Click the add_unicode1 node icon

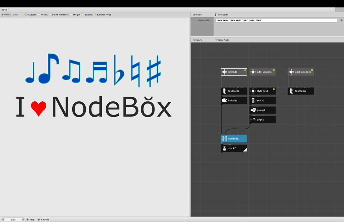pyautogui.click(x=291, y=72)
